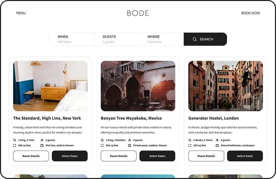
Task: Click guest icon next to '2 guests'
Action: [x=42, y=140]
